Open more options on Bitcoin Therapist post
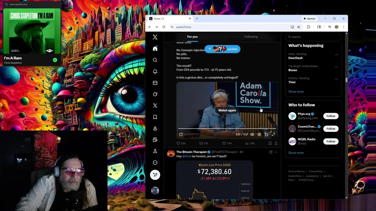This screenshot has width=376, height=211. pos(276,152)
